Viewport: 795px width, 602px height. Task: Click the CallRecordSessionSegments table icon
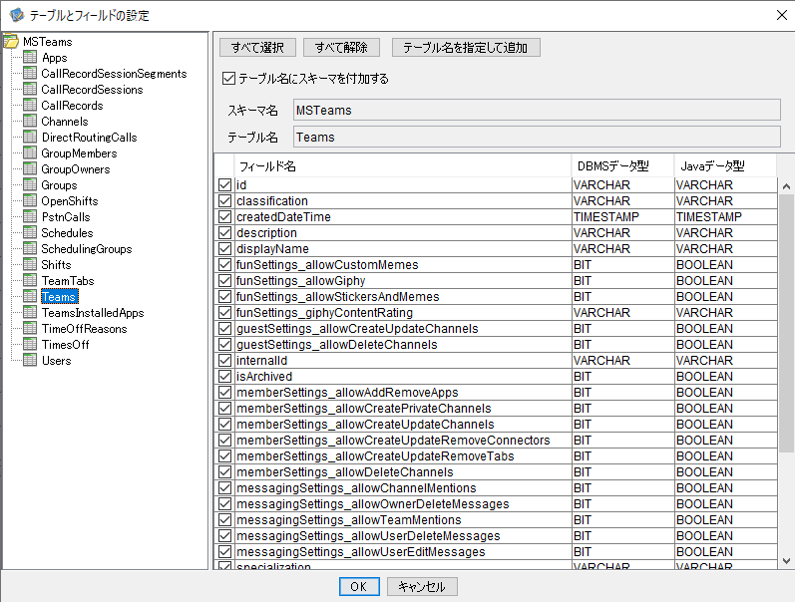(x=30, y=73)
